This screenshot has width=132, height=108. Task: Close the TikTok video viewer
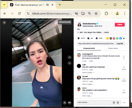4,23
